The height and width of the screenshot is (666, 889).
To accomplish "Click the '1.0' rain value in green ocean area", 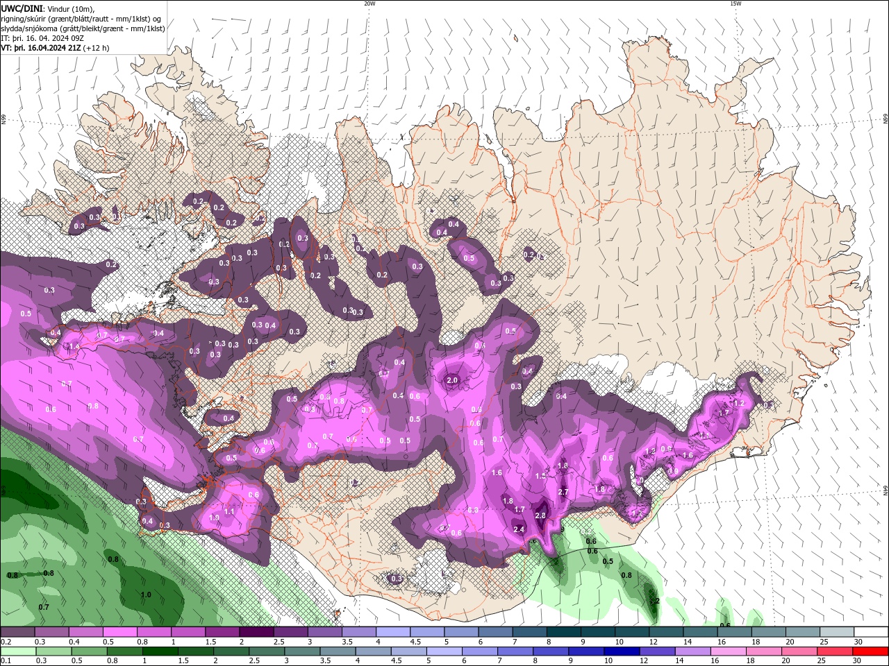I will 146,595.
